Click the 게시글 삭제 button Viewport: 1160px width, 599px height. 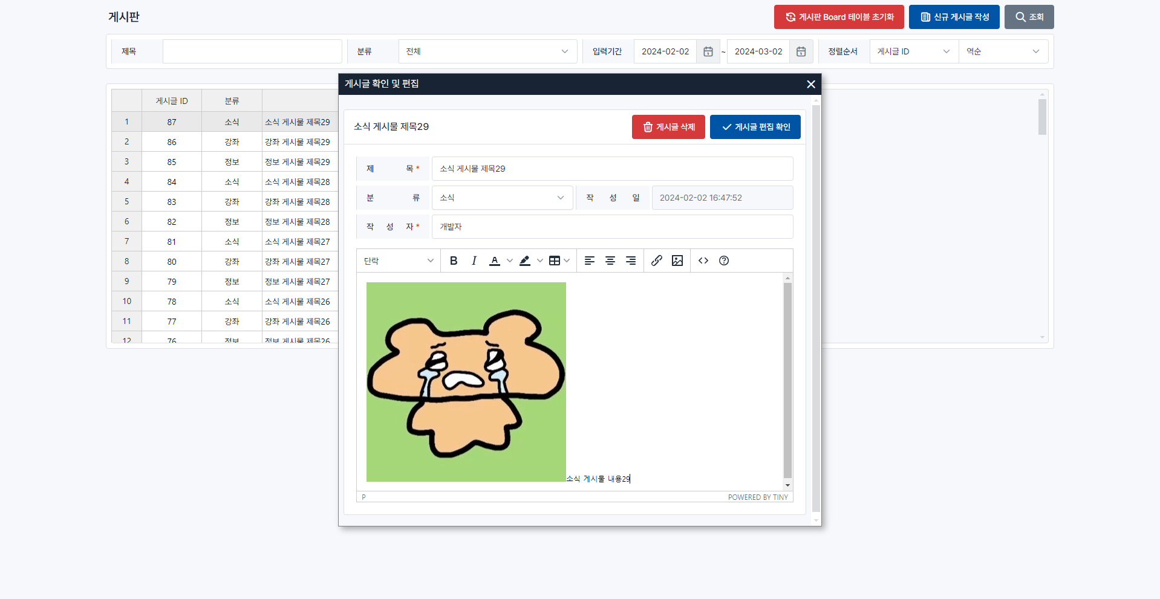pos(668,127)
